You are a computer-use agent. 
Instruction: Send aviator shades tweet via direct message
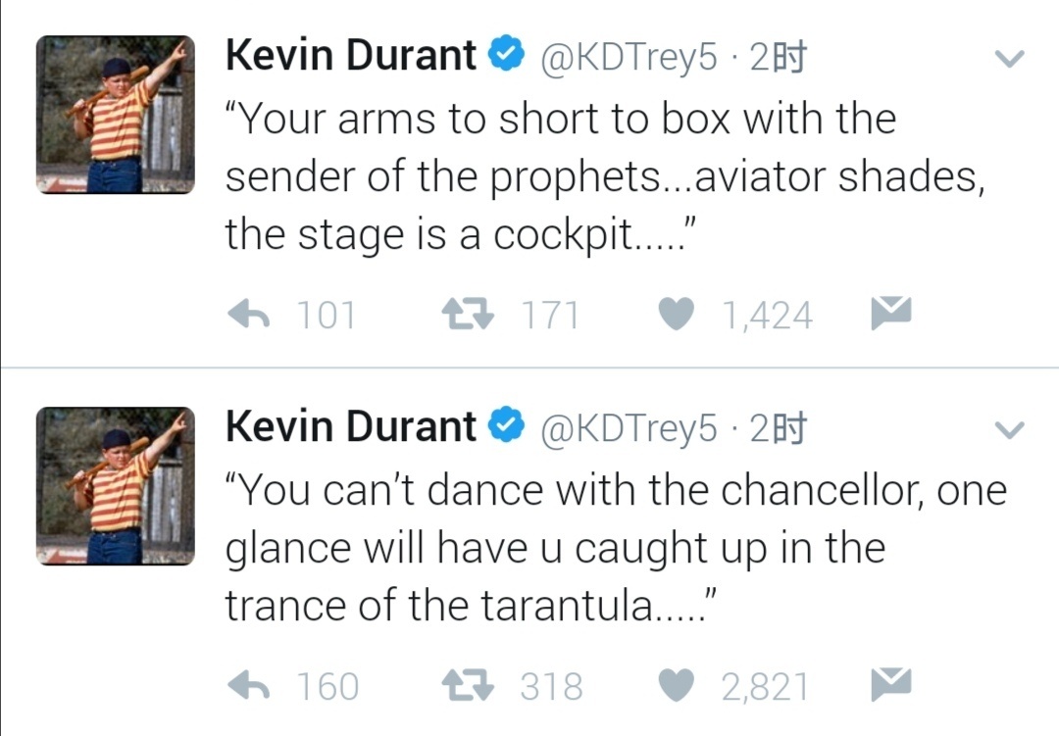tap(890, 313)
